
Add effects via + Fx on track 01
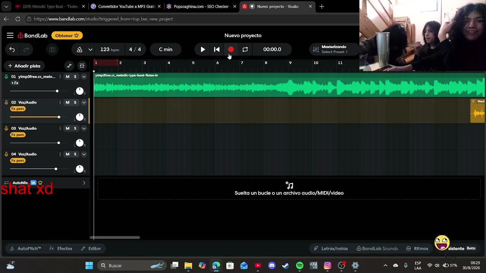(x=15, y=83)
